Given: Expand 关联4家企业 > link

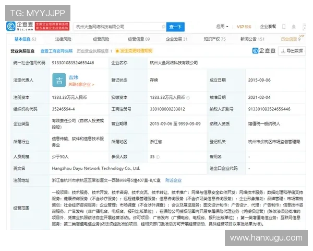Looking at the screenshot, I should point(81,85).
